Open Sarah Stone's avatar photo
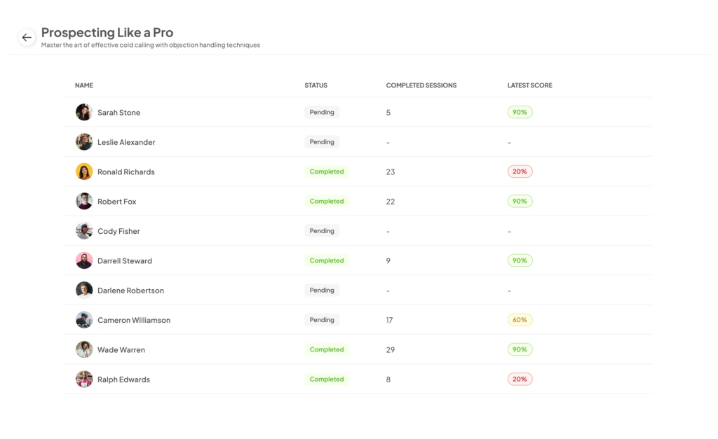Image resolution: width=718 pixels, height=439 pixels. click(84, 112)
